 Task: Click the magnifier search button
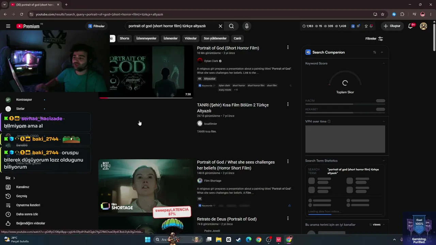pos(231,26)
